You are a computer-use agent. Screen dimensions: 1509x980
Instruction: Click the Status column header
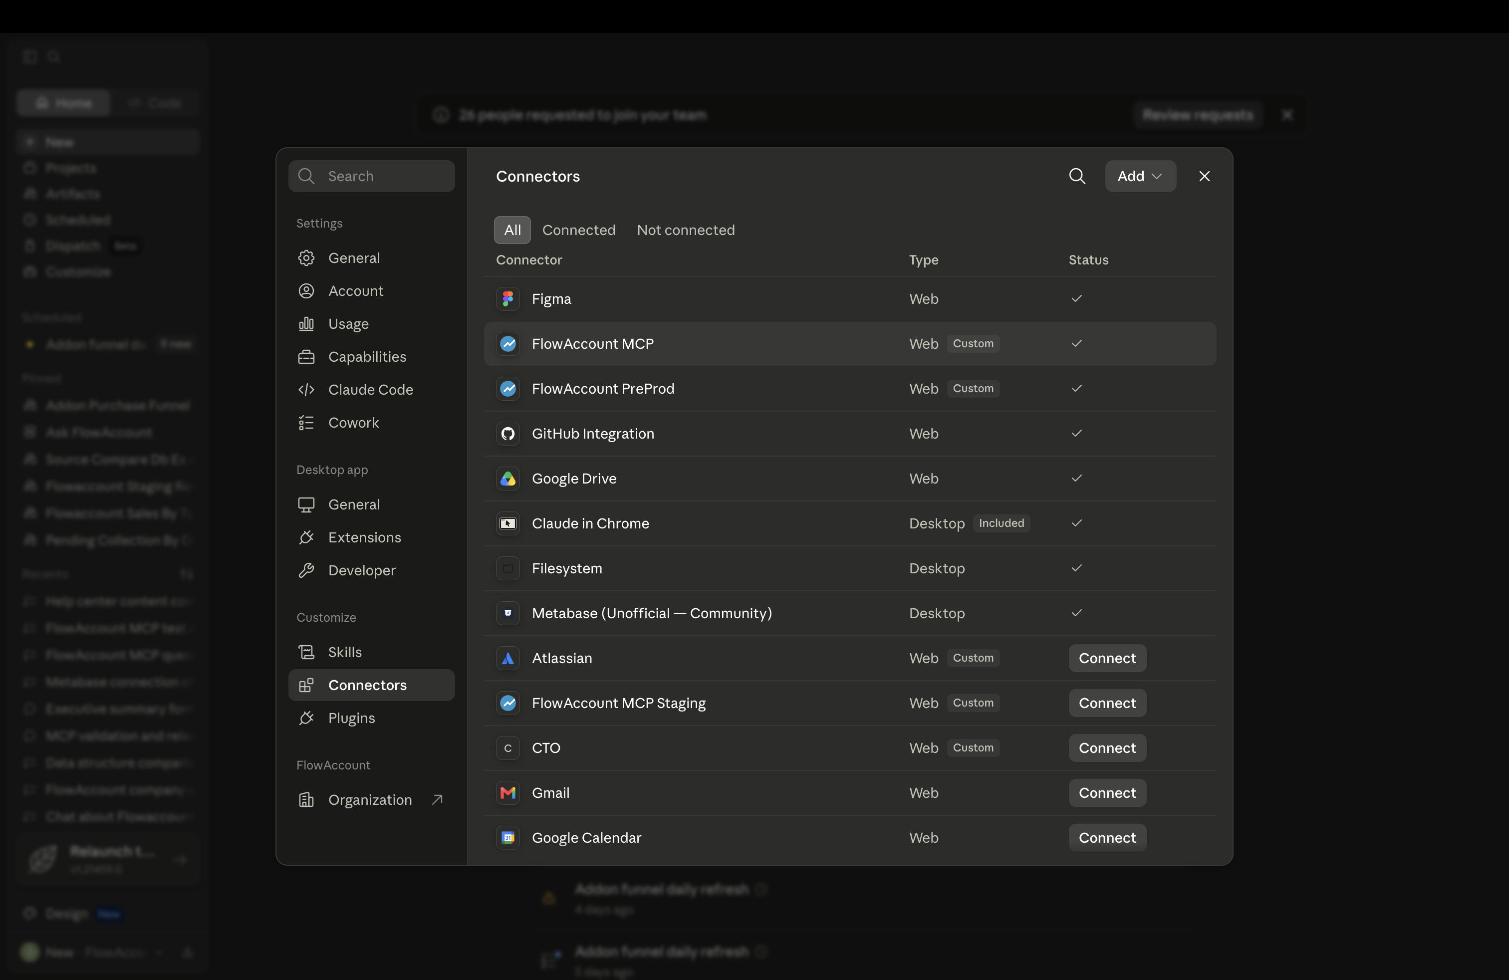tap(1088, 260)
